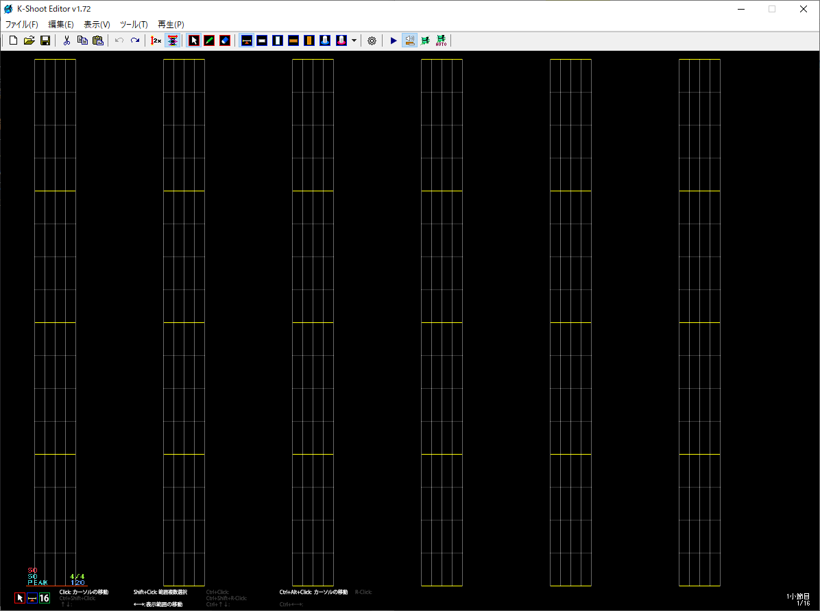Choose the blue left laser type
Image resolution: width=820 pixels, height=611 pixels.
pyautogui.click(x=325, y=40)
